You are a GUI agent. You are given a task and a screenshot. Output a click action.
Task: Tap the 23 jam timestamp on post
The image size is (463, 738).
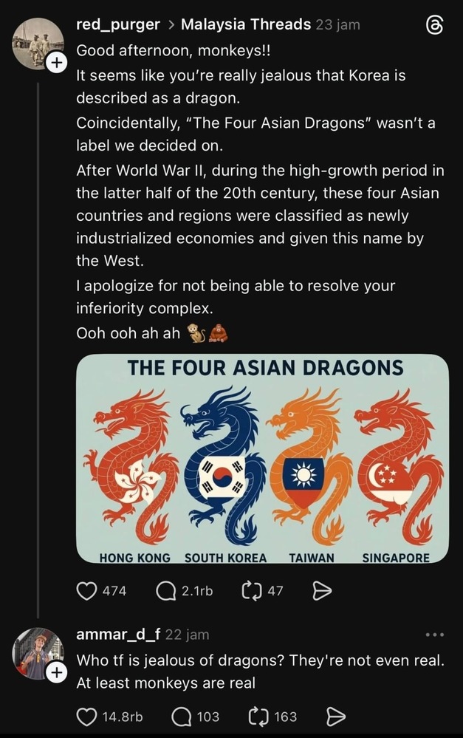(x=338, y=24)
